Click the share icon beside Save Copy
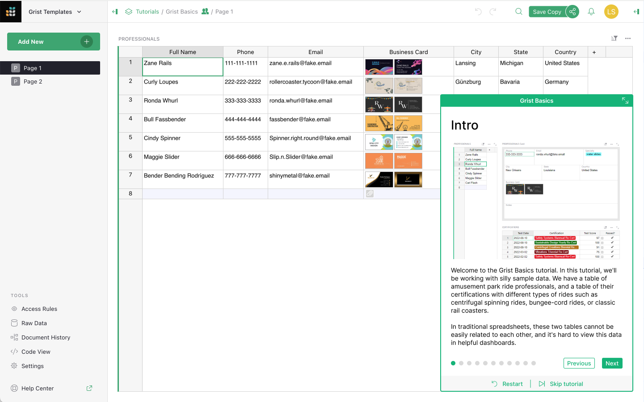 point(572,12)
